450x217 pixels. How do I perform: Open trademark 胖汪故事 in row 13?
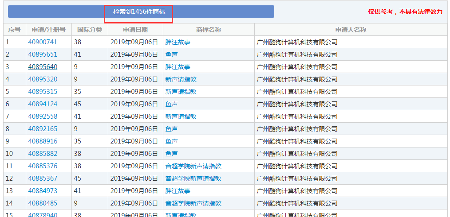pos(178,191)
